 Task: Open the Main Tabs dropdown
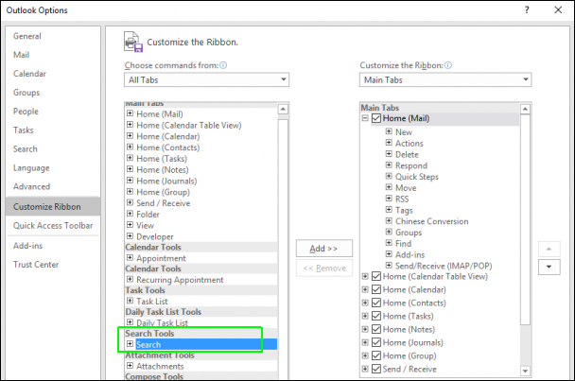445,79
